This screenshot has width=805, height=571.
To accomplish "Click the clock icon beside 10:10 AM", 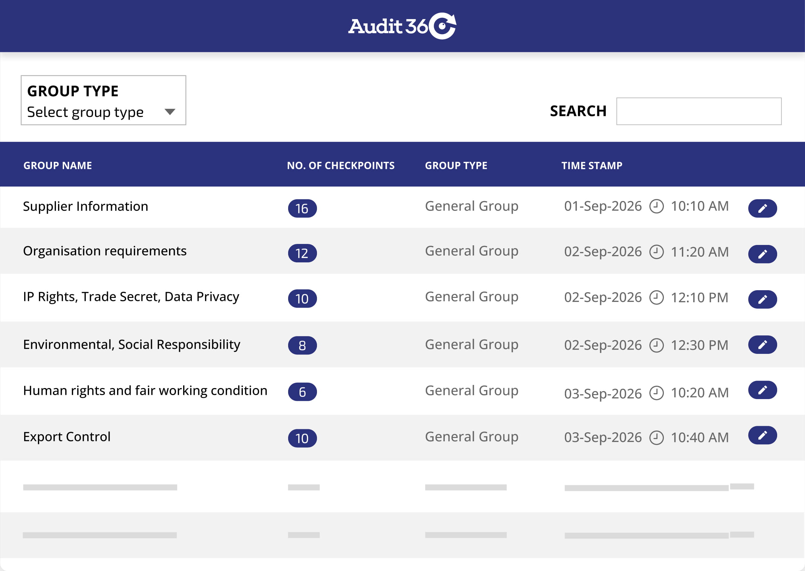I will tap(656, 206).
